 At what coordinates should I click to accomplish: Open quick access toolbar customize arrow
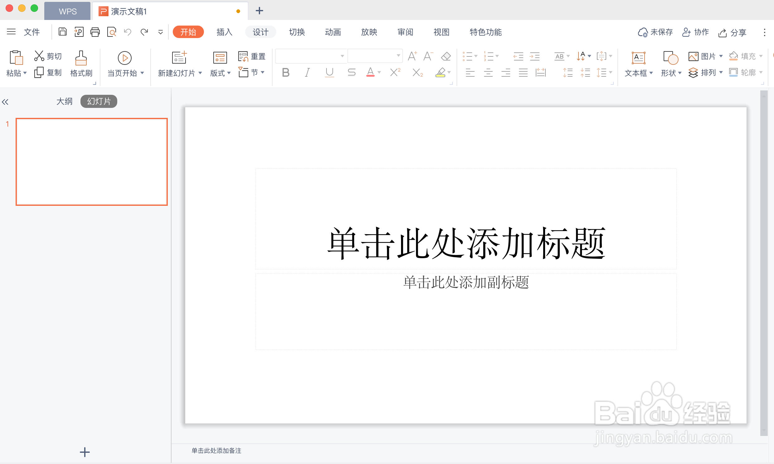(x=160, y=32)
